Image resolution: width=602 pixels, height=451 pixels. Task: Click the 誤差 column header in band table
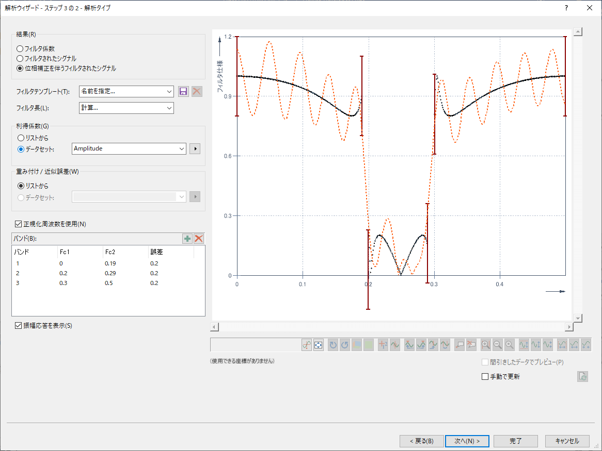click(x=170, y=252)
